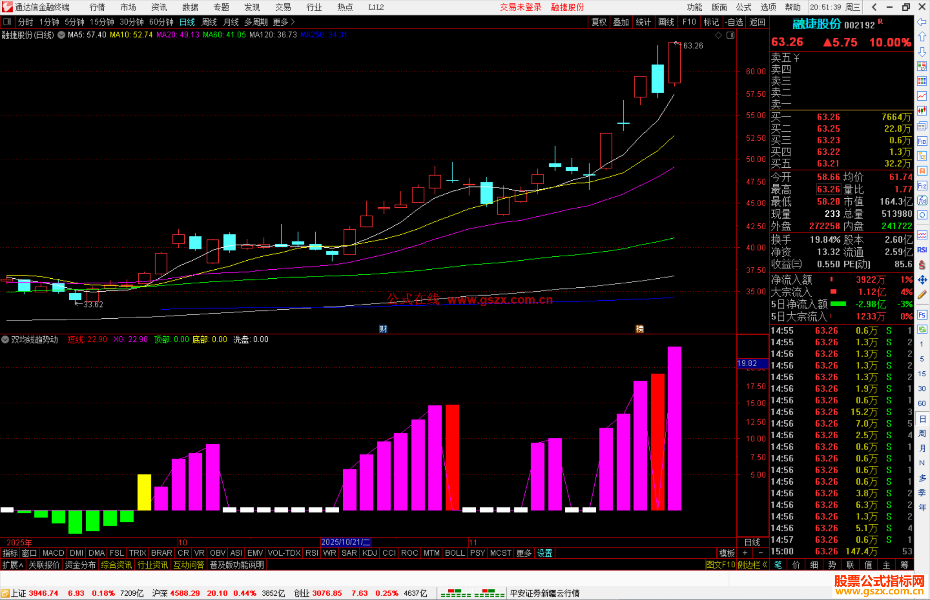930x600 pixels.
Task: Toggle the split-window icon at chart top-right
Action: 730,35
